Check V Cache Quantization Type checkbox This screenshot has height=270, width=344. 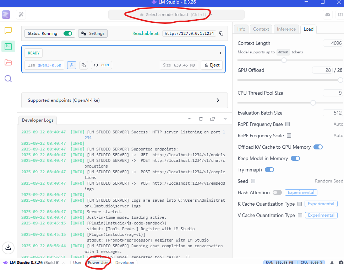(300, 215)
